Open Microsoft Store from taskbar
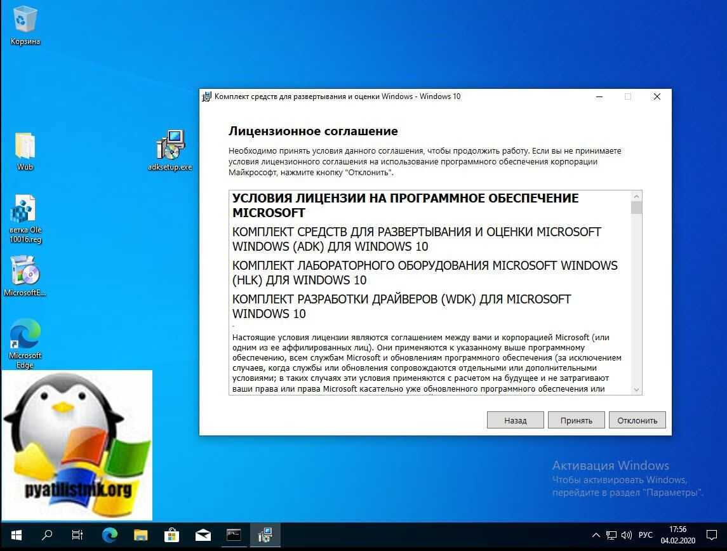This screenshot has height=551, width=727. tap(171, 536)
